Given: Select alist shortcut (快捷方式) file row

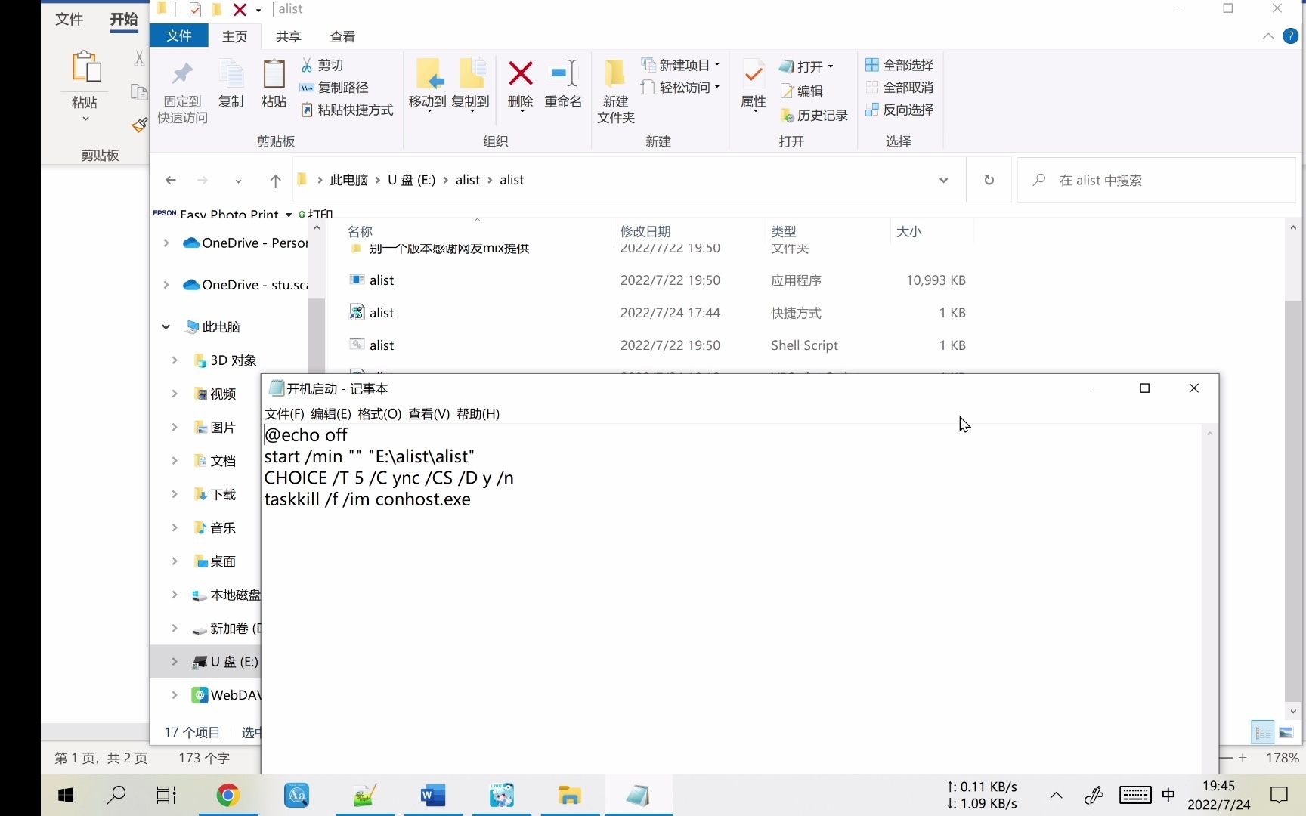Looking at the screenshot, I should [658, 313].
